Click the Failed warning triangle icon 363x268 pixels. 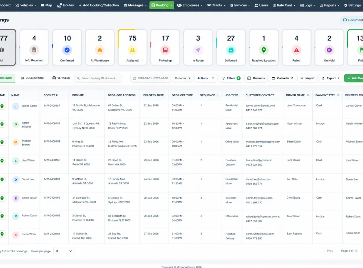pyautogui.click(x=296, y=50)
